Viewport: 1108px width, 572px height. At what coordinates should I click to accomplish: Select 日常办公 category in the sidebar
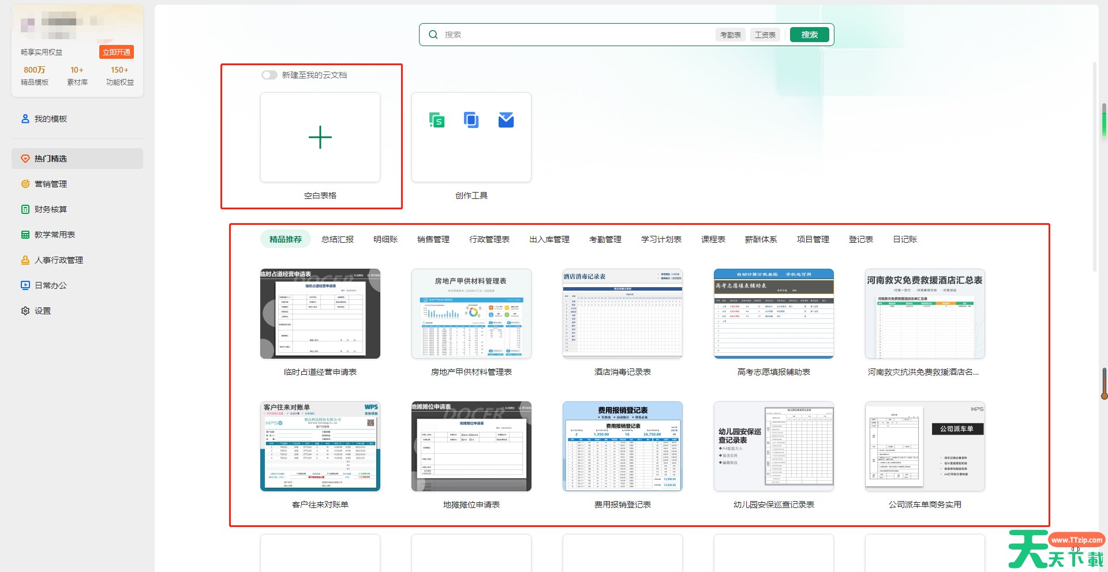51,285
